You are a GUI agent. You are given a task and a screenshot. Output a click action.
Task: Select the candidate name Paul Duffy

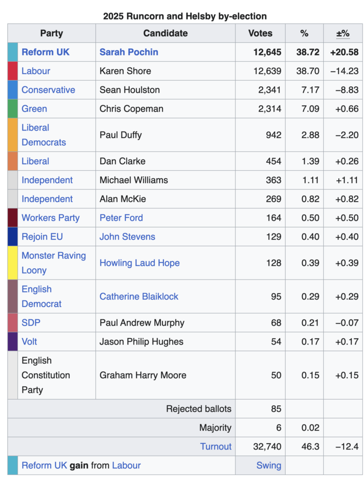pos(121,135)
